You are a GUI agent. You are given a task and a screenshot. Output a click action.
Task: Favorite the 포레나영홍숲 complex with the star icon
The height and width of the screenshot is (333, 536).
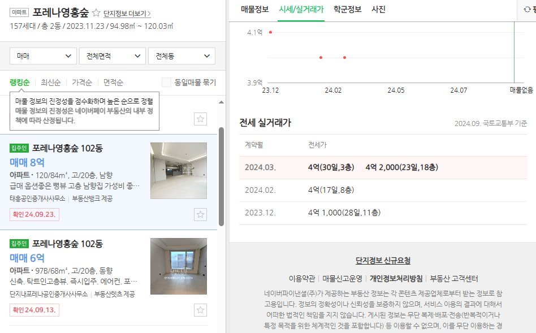click(x=96, y=13)
